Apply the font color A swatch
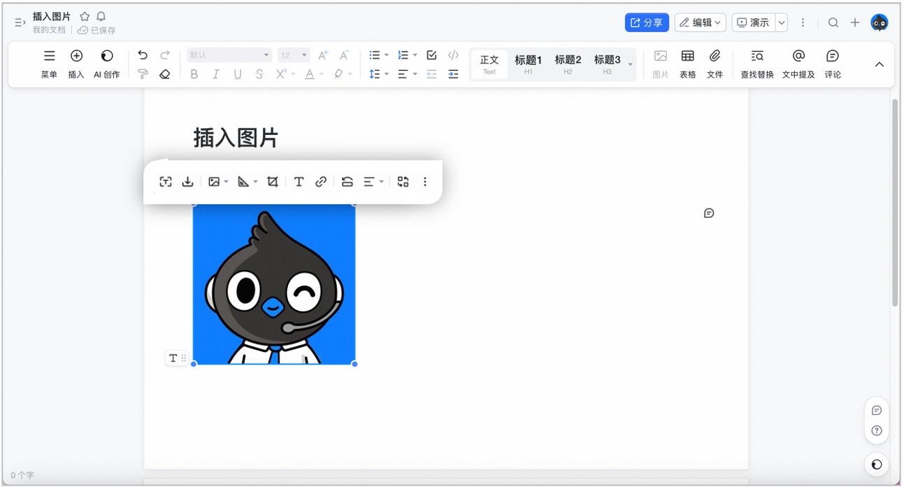This screenshot has width=904, height=489. 310,74
